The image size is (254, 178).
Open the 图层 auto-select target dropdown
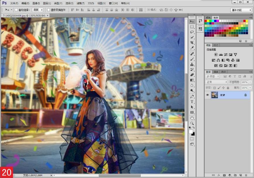click(x=37, y=10)
